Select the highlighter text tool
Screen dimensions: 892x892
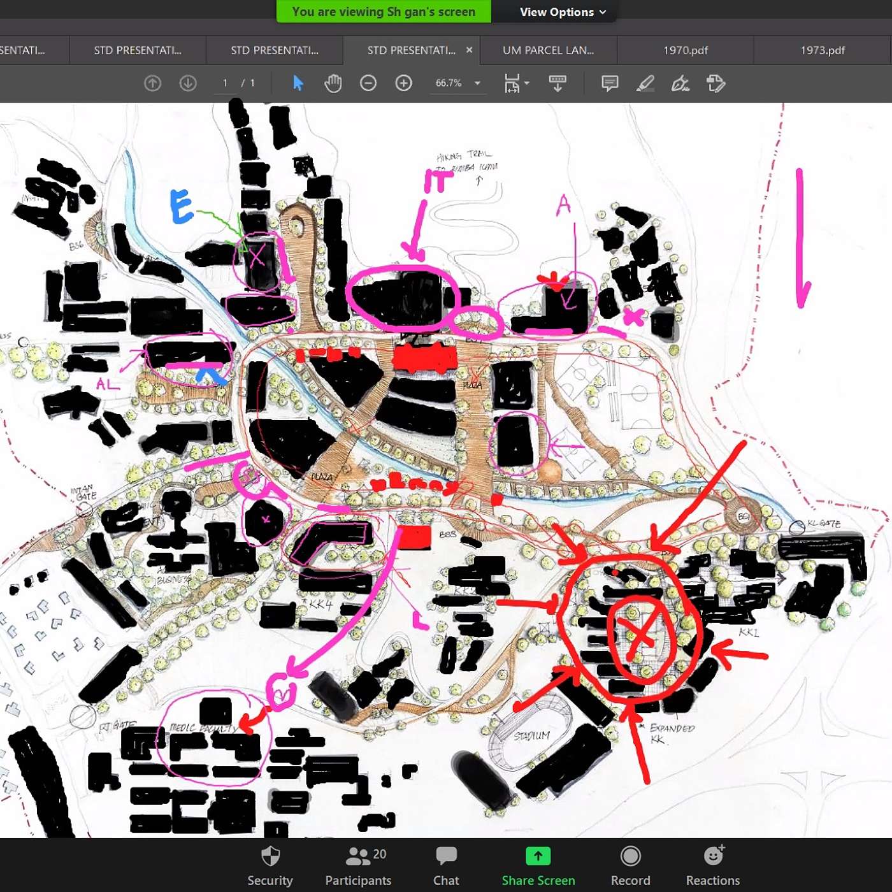pyautogui.click(x=645, y=83)
